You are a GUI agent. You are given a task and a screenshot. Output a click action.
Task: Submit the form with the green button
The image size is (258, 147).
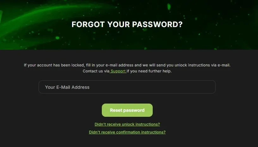pos(127,110)
